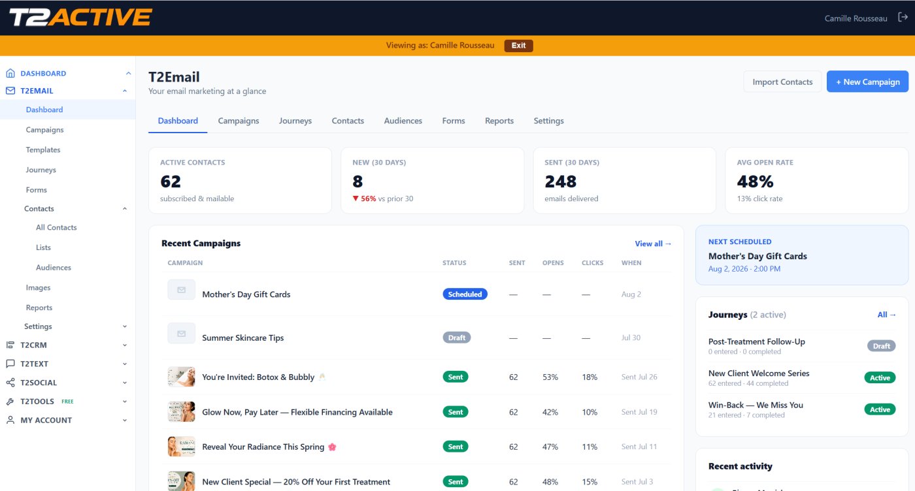This screenshot has height=491, width=915.
Task: Open the Audiences tab
Action: pos(403,121)
